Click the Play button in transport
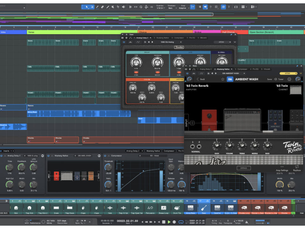Screen dimensions: 305x229 [x=169, y=222]
